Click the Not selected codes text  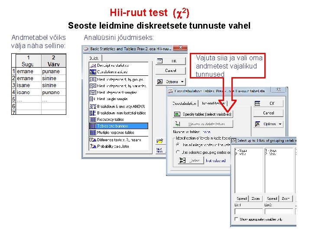pyautogui.click(x=216, y=160)
